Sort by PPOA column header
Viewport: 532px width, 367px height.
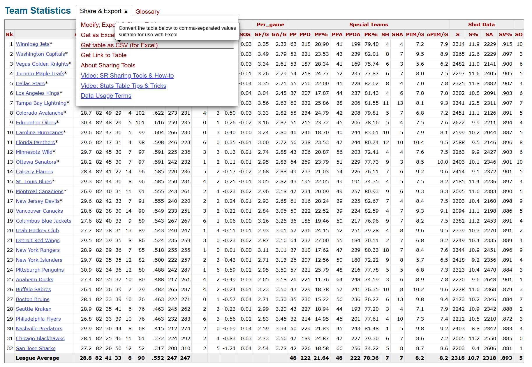tap(353, 34)
